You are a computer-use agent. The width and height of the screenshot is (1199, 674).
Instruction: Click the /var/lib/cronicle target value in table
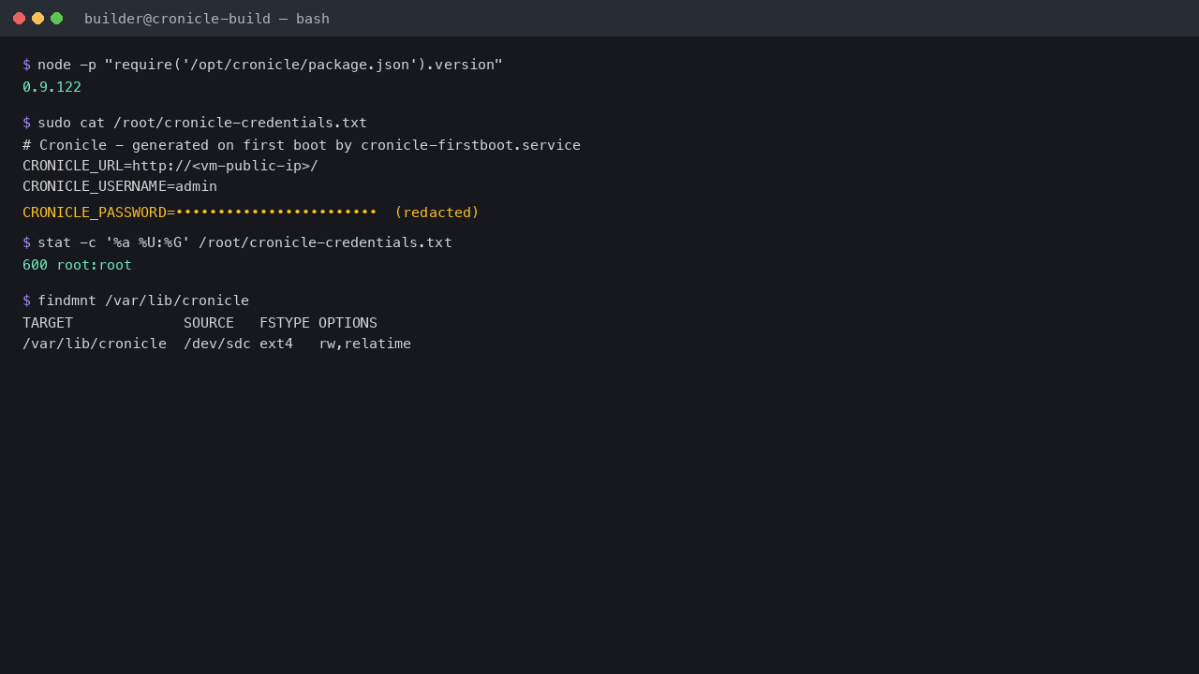click(x=95, y=344)
